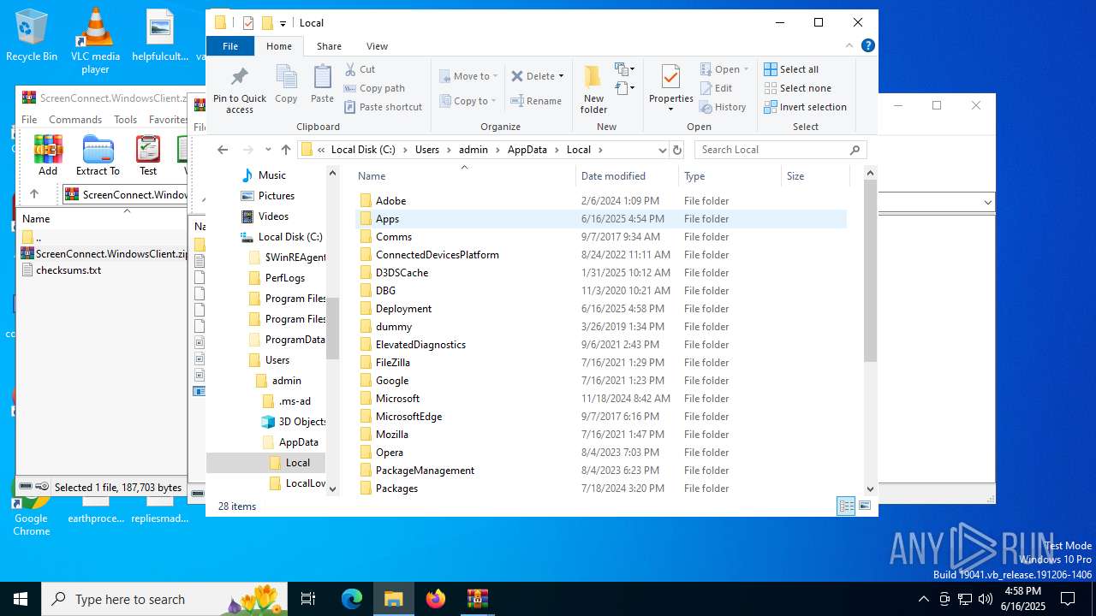Open Microsoft Edge from taskbar
Viewport: 1096px width, 616px height.
[352, 599]
